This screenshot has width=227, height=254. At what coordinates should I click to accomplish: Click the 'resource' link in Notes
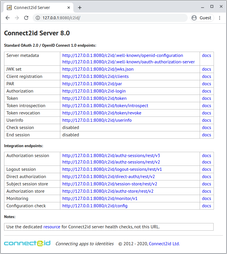(x=52, y=227)
